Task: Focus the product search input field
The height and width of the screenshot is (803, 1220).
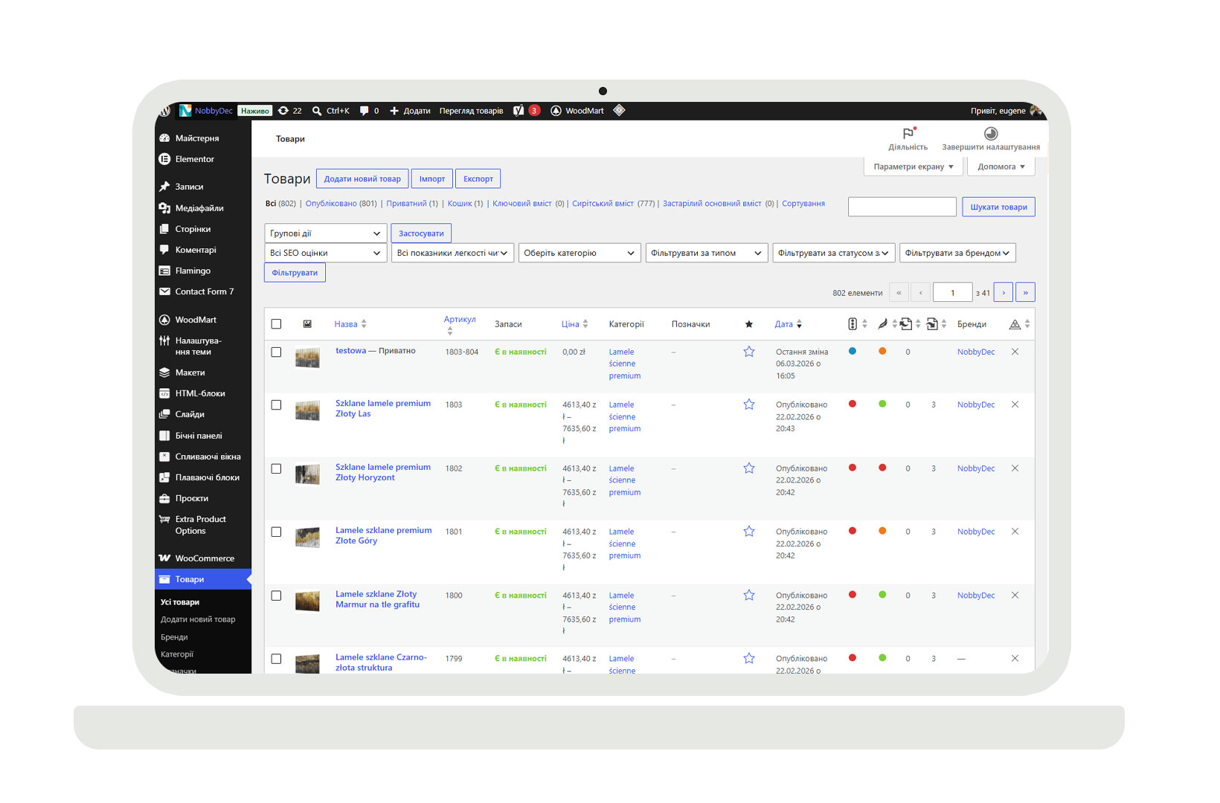Action: [x=902, y=207]
